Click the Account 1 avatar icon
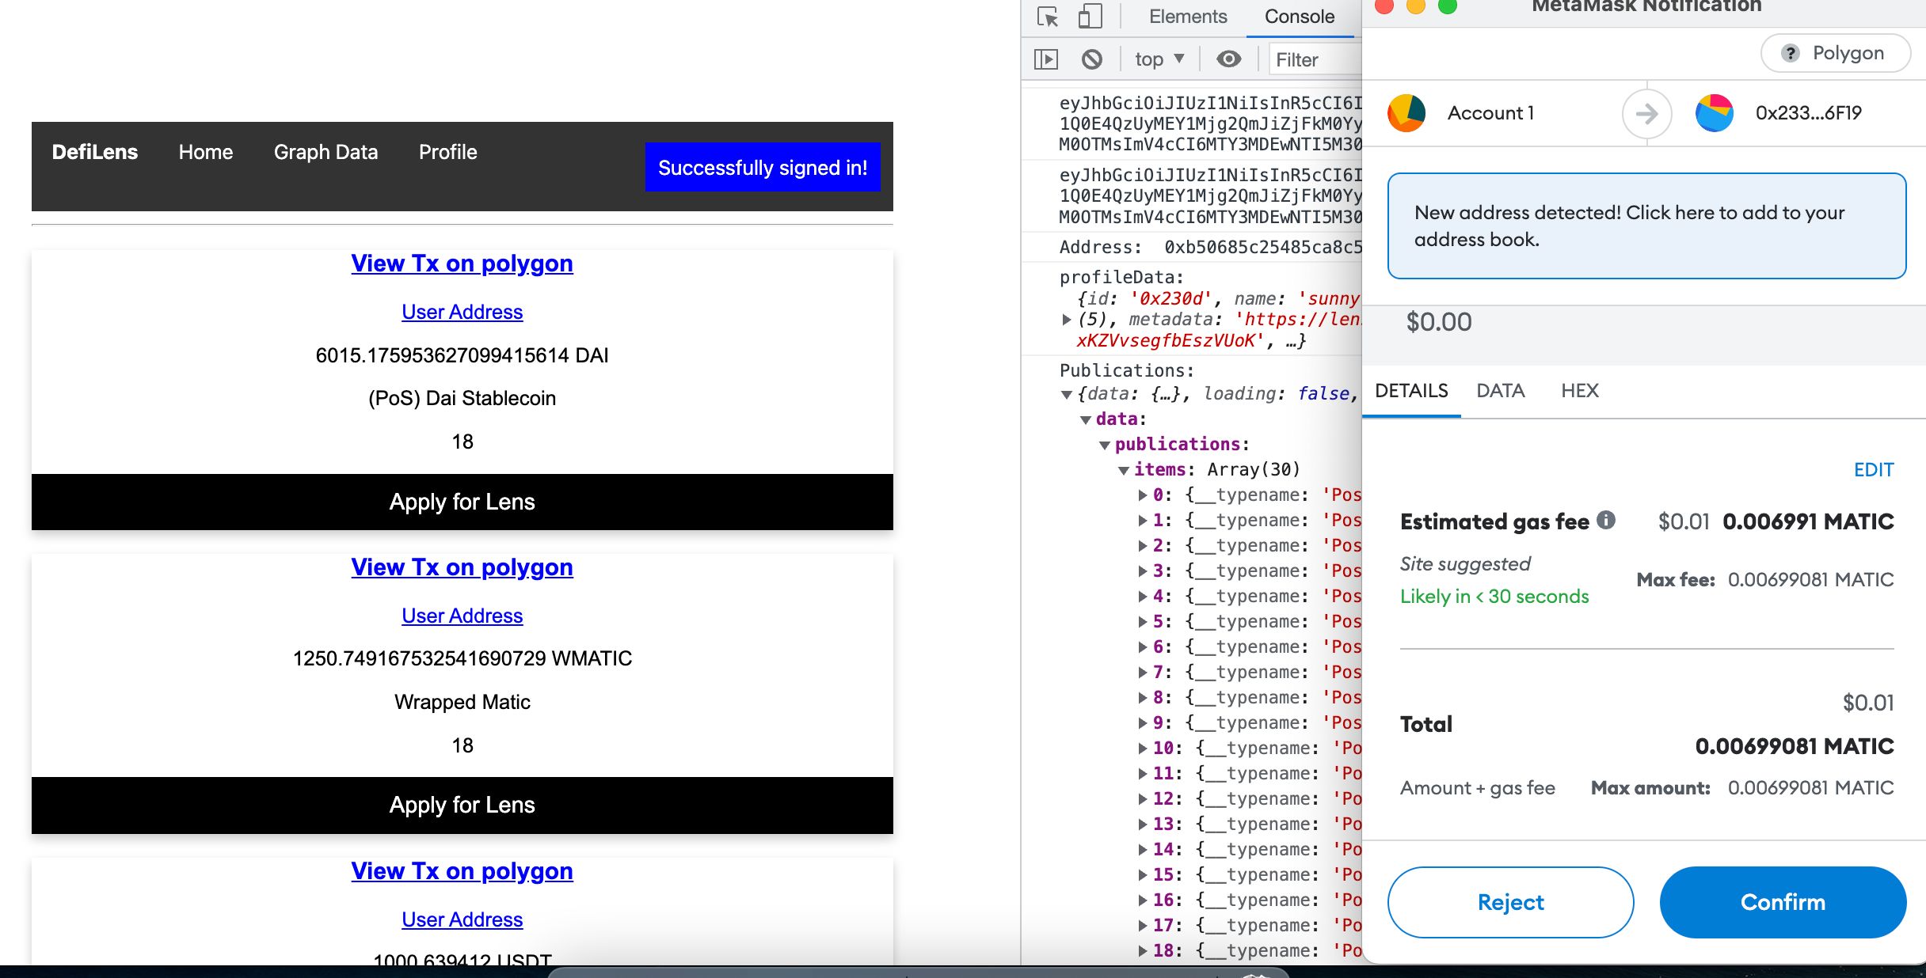 click(x=1406, y=113)
